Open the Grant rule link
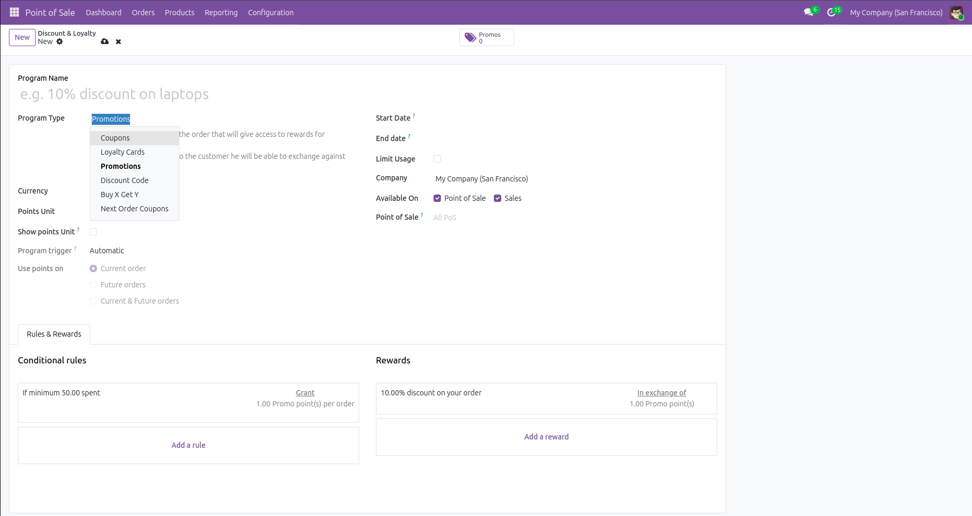Viewport: 972px width, 516px height. [305, 392]
